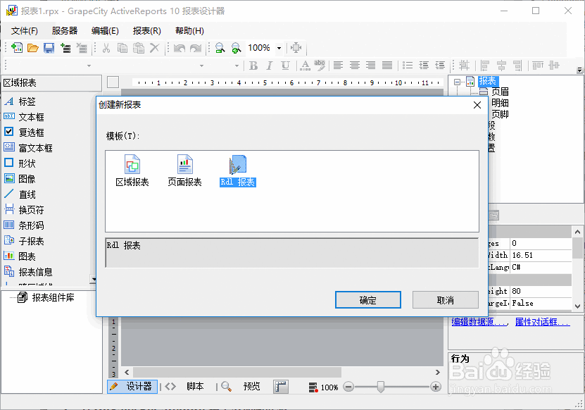Switch to the 预览 tab
Image resolution: width=585 pixels, height=410 pixels.
pos(251,386)
